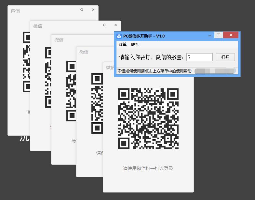Select the third WeChat window by its 微信 title
Screen dimensions: 255x200
point(59,40)
